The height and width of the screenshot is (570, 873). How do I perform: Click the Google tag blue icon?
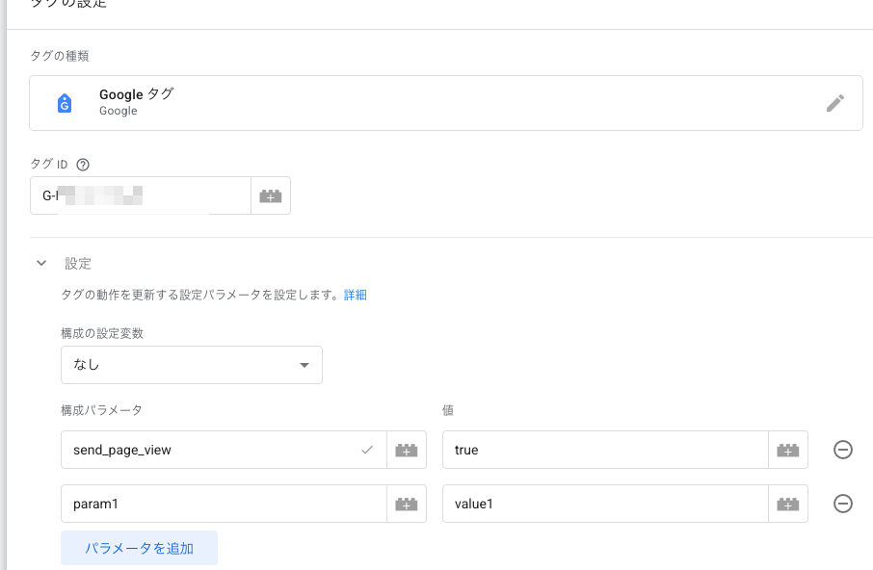click(65, 103)
